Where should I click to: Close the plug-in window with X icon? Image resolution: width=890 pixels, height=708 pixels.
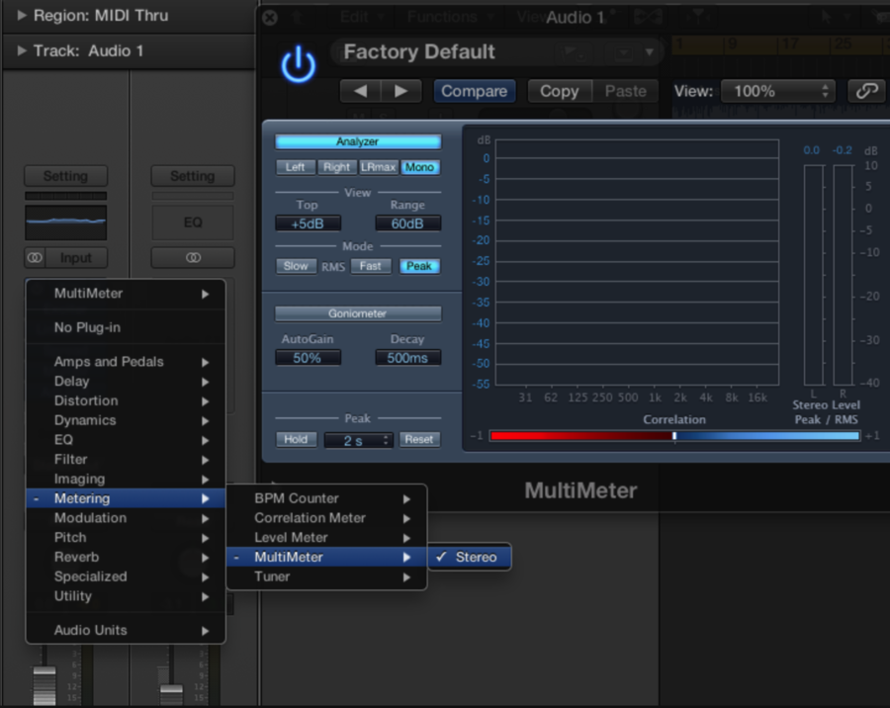click(270, 18)
